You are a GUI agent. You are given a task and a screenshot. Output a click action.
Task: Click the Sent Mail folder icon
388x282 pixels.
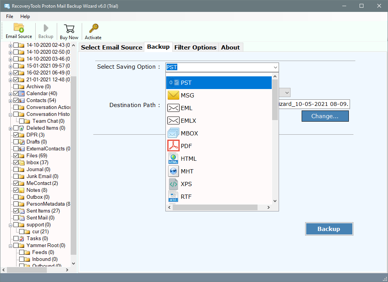[21, 218]
